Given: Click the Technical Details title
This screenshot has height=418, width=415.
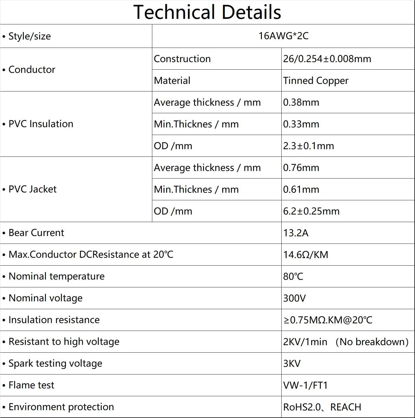Looking at the screenshot, I should pos(207,12).
